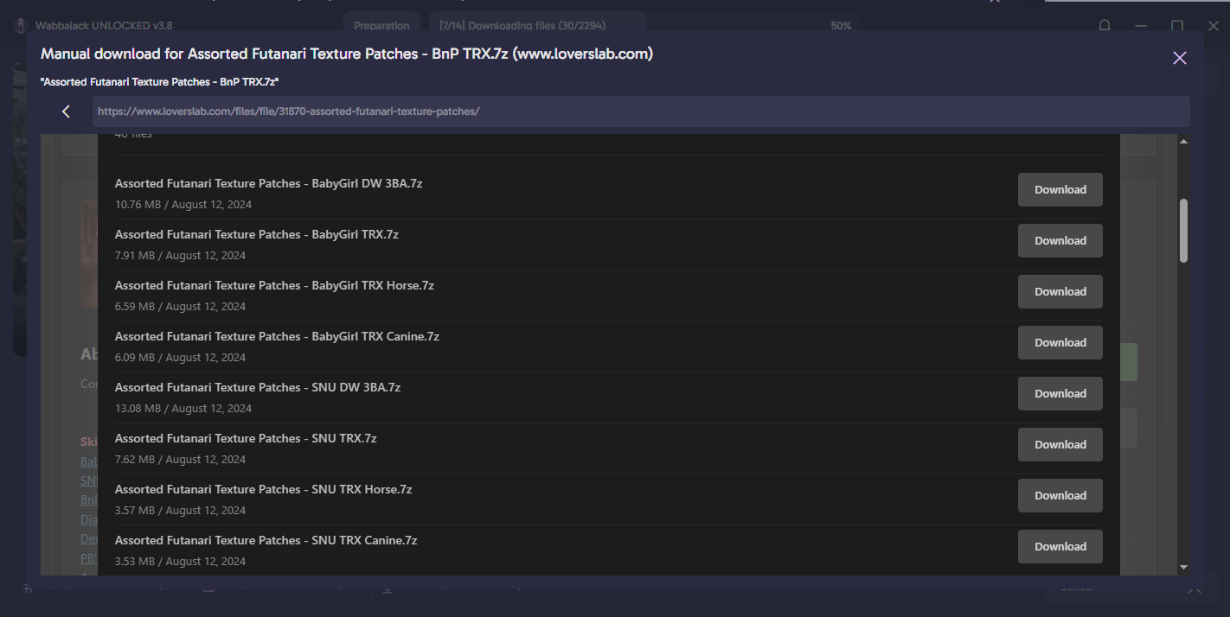
Task: Click the vertical scrollbar thumb
Action: (x=1183, y=231)
